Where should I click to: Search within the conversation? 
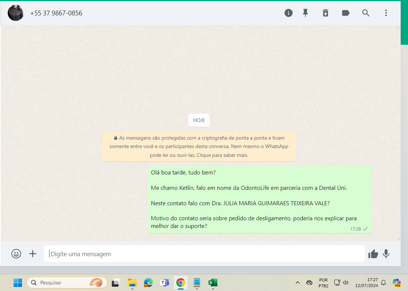point(365,13)
